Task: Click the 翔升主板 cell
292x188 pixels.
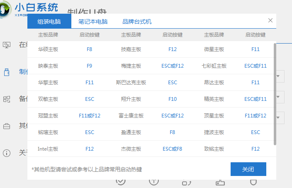Action: click(x=131, y=99)
